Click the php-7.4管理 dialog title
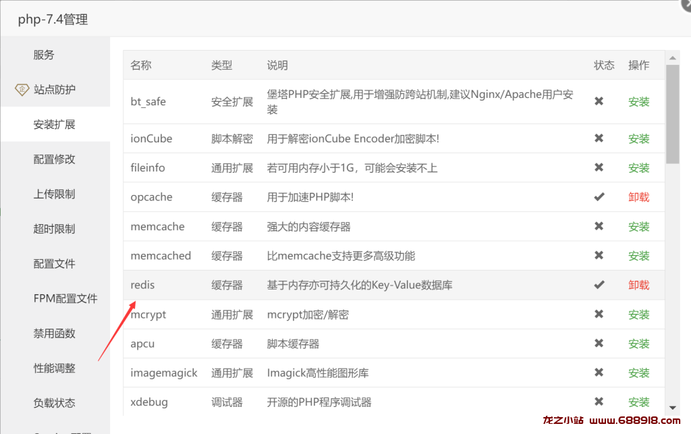 pyautogui.click(x=53, y=20)
